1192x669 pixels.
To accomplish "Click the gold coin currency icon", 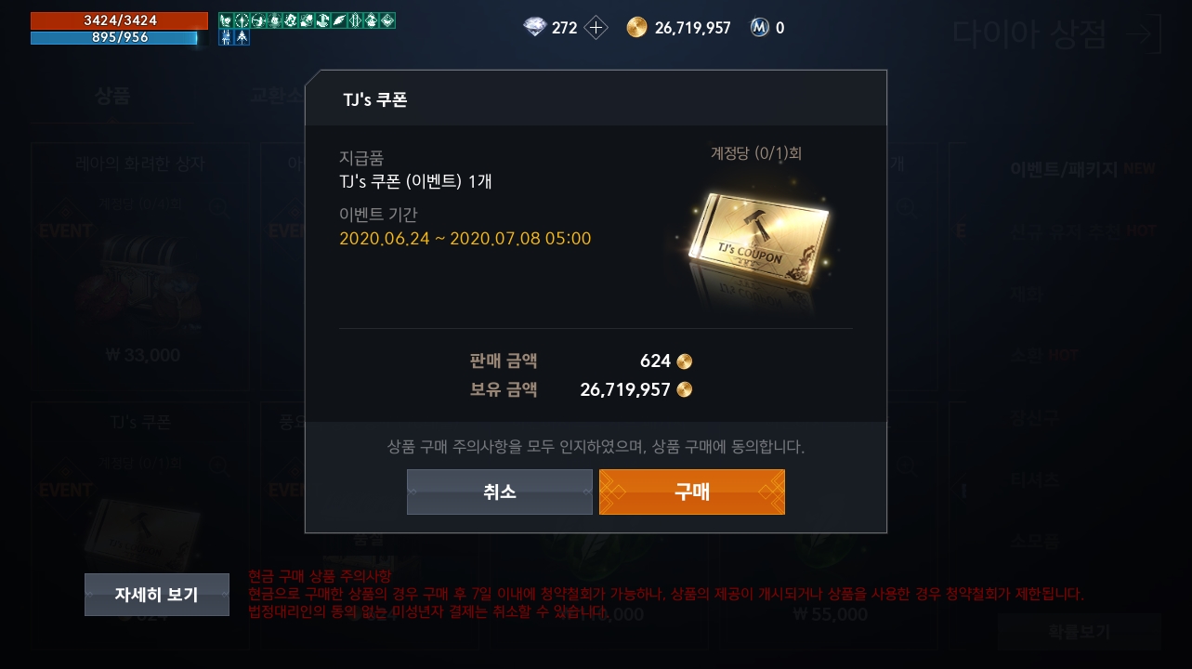I will pos(636,28).
